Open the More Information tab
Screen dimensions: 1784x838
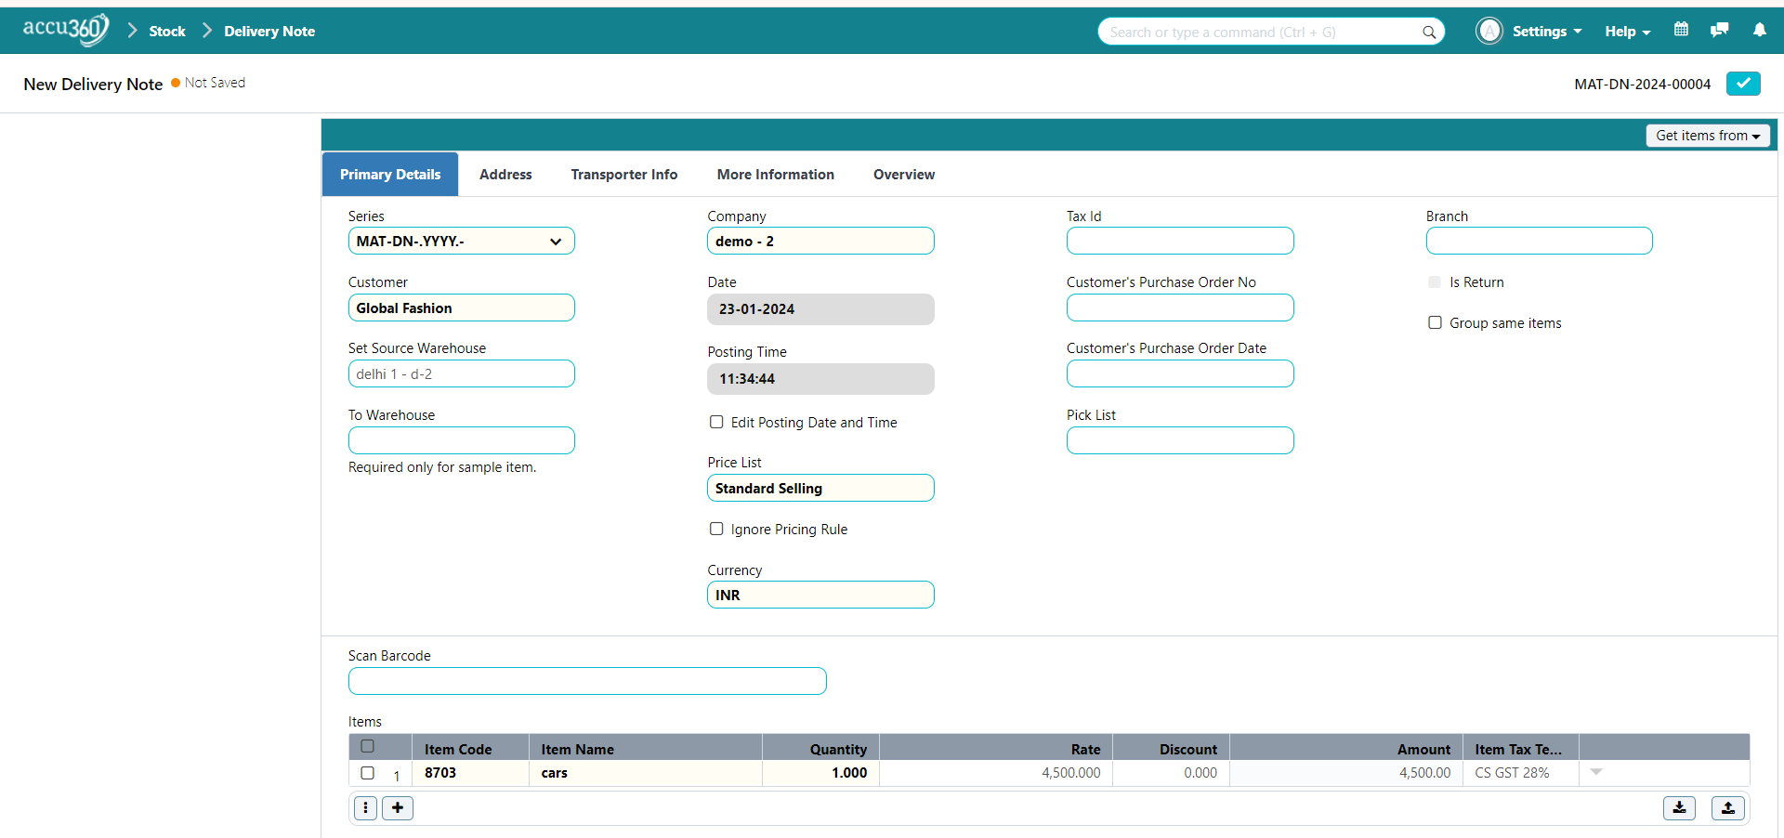[x=776, y=174]
